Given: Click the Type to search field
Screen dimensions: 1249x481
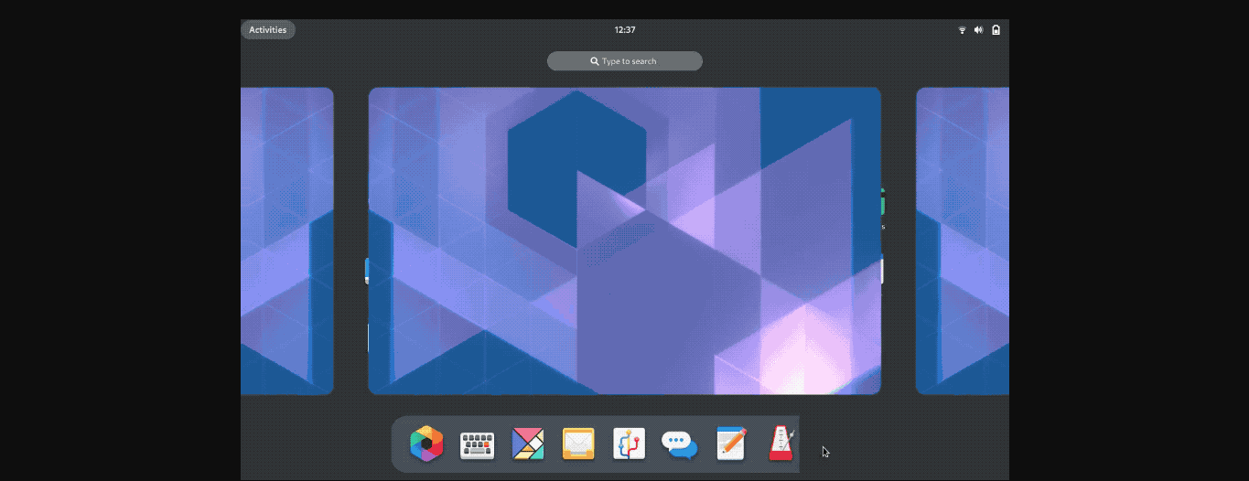Looking at the screenshot, I should (x=625, y=61).
